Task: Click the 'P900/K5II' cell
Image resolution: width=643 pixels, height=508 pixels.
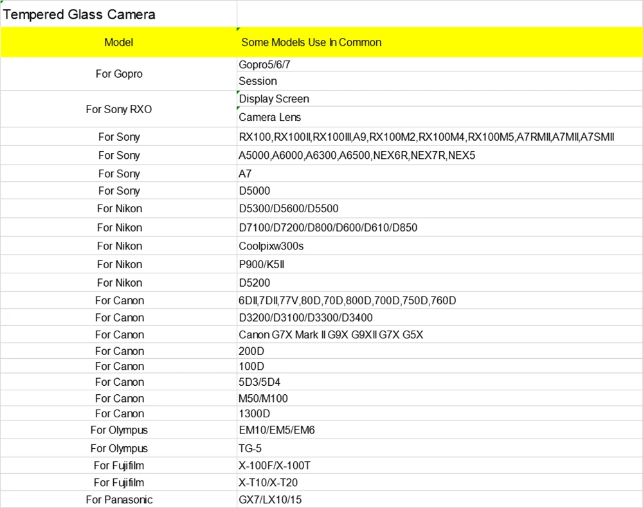Action: point(261,264)
